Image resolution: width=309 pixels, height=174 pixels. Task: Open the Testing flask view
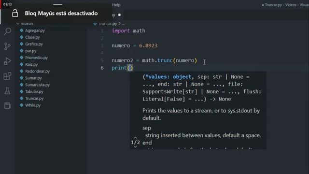pos(8,91)
